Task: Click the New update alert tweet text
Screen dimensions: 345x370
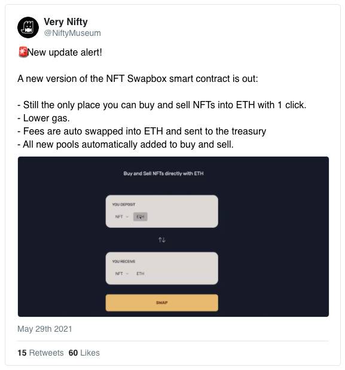Action: point(65,52)
